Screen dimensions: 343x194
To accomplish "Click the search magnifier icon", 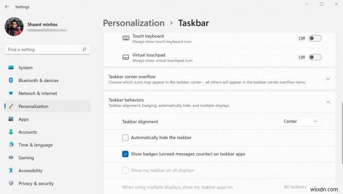I will 84,49.
